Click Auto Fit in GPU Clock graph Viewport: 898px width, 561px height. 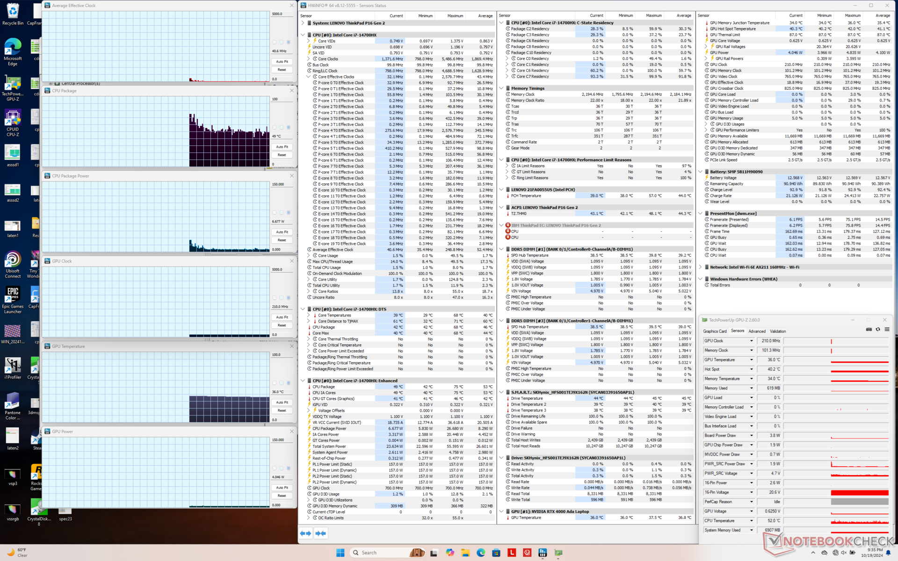[282, 317]
